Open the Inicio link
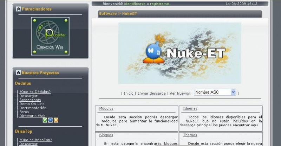 click(129, 93)
